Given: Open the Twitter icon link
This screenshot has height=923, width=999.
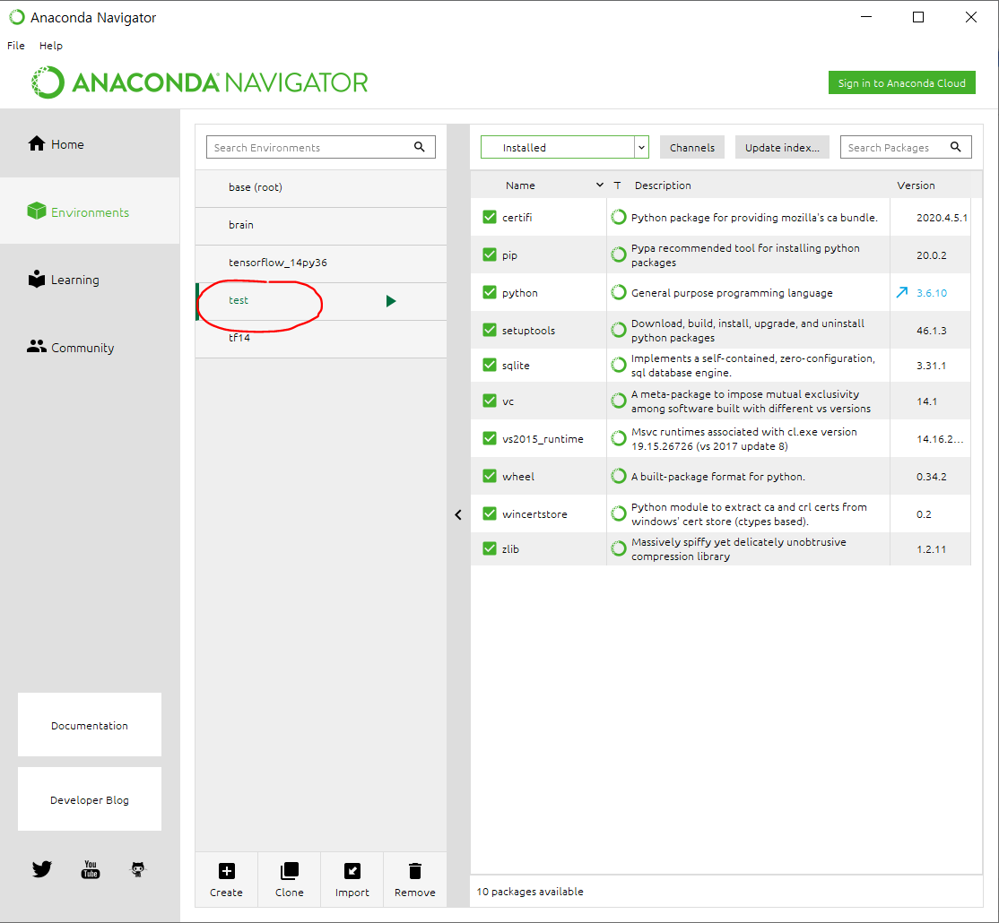Looking at the screenshot, I should click(x=42, y=869).
